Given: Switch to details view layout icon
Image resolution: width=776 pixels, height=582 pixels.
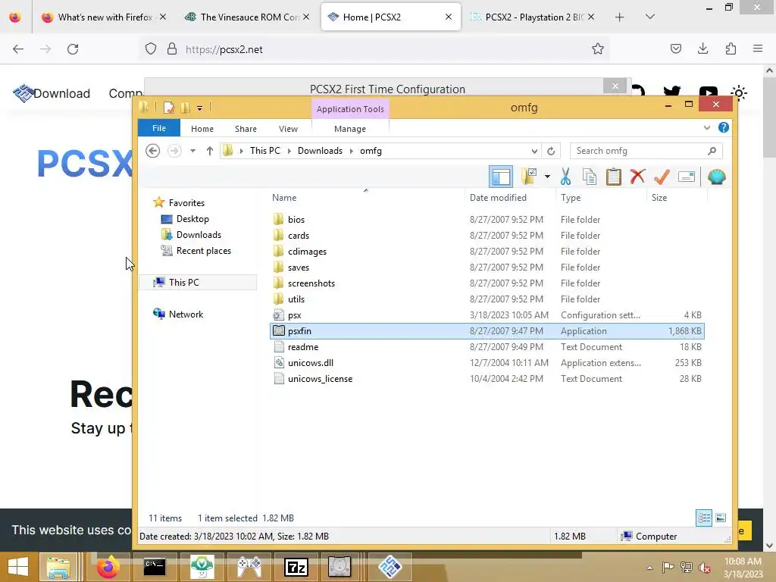Looking at the screenshot, I should tap(704, 518).
